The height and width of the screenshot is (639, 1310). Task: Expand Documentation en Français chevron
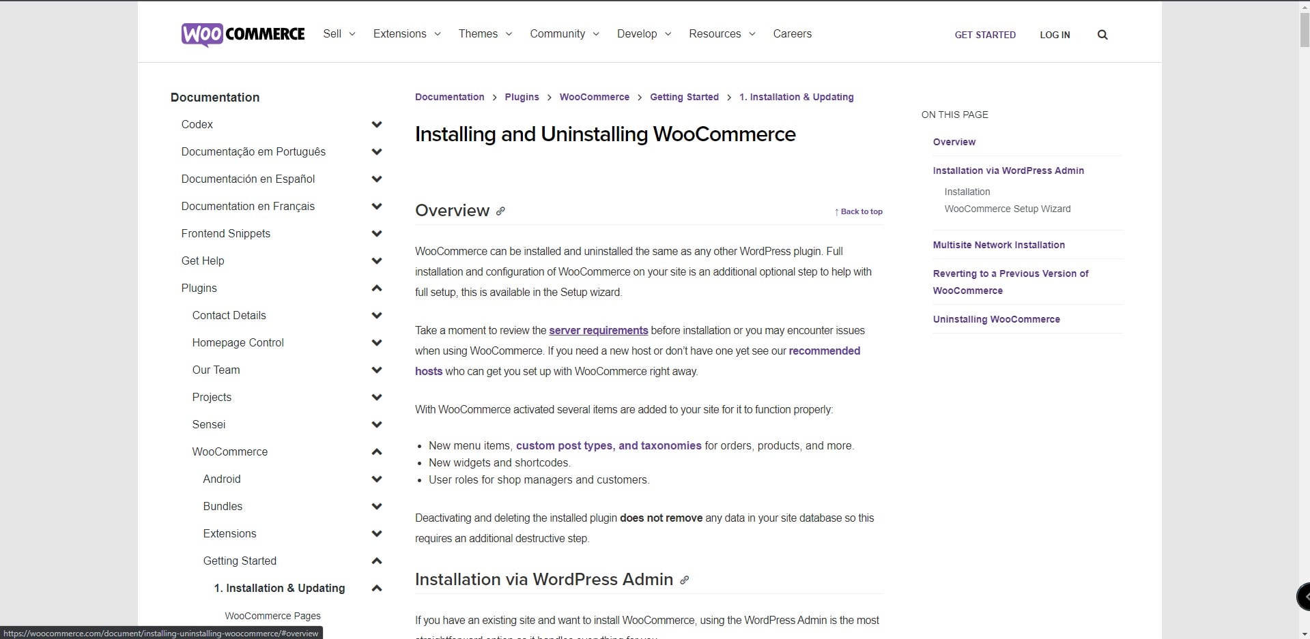coord(377,207)
